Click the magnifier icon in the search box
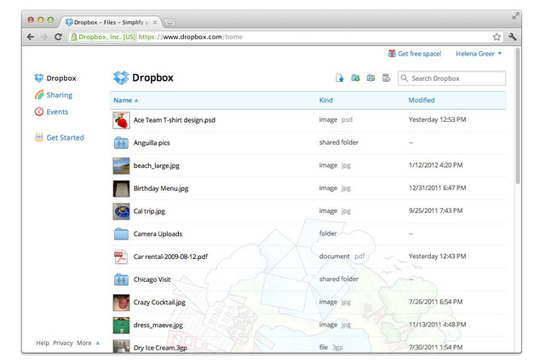This screenshot has width=545, height=363. pyautogui.click(x=404, y=78)
